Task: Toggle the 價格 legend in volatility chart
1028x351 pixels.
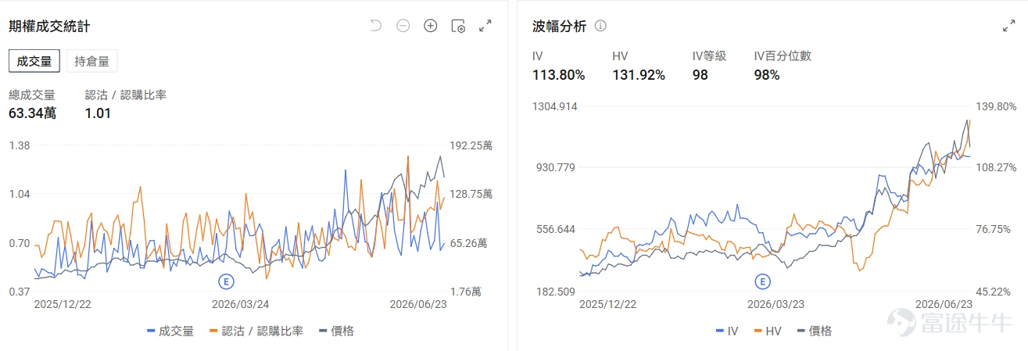Action: coord(815,331)
